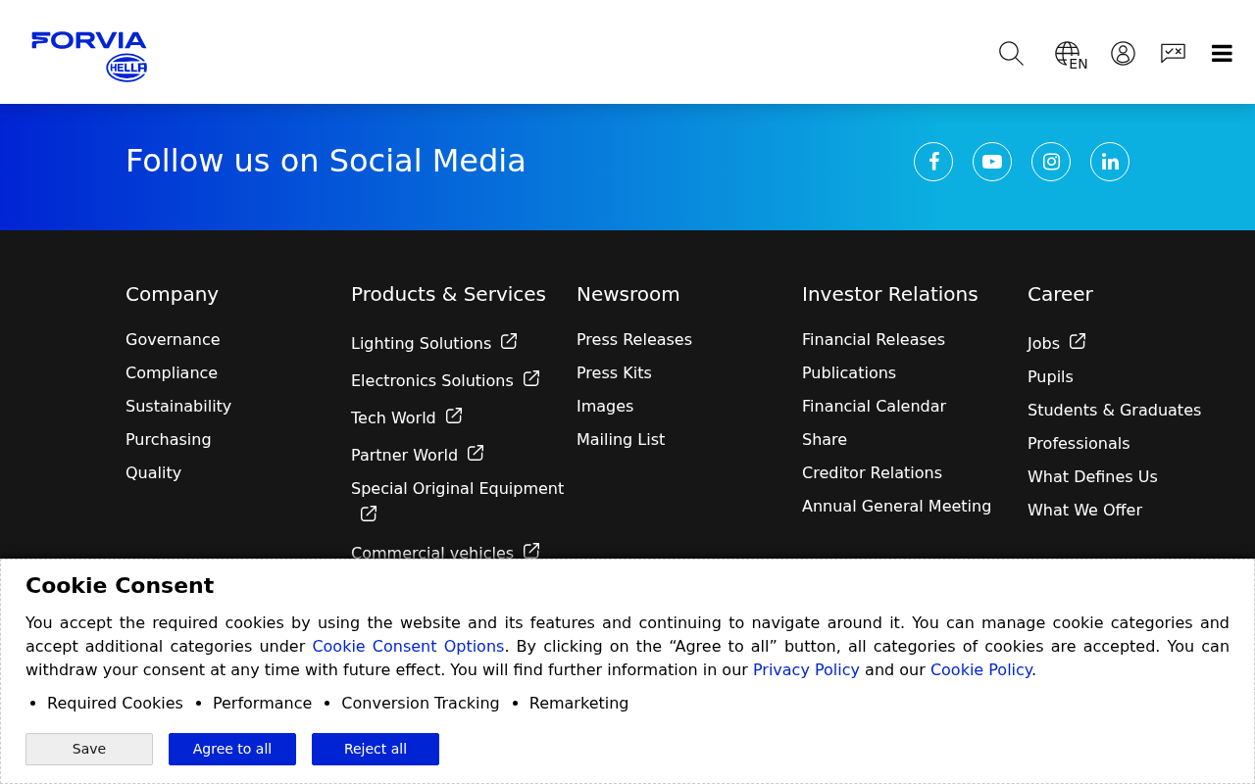This screenshot has height=784, width=1255.
Task: Open the search magnifier icon
Action: tap(1011, 54)
